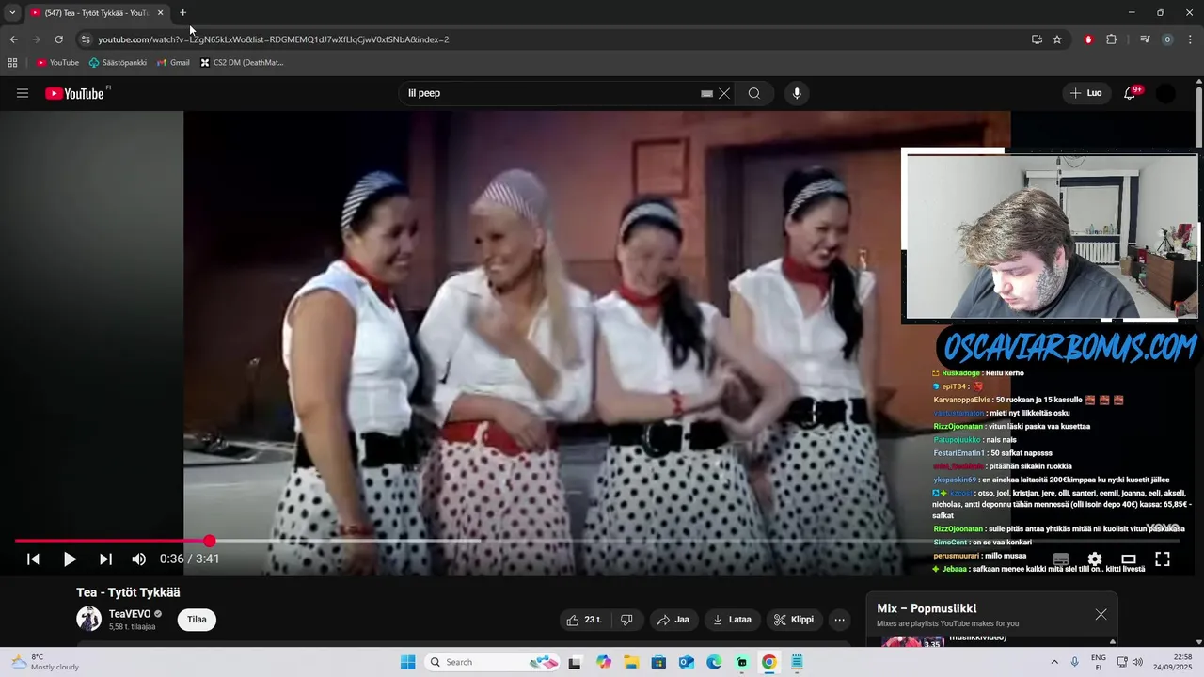Enter fullscreen mode
The image size is (1204, 677).
1163,559
